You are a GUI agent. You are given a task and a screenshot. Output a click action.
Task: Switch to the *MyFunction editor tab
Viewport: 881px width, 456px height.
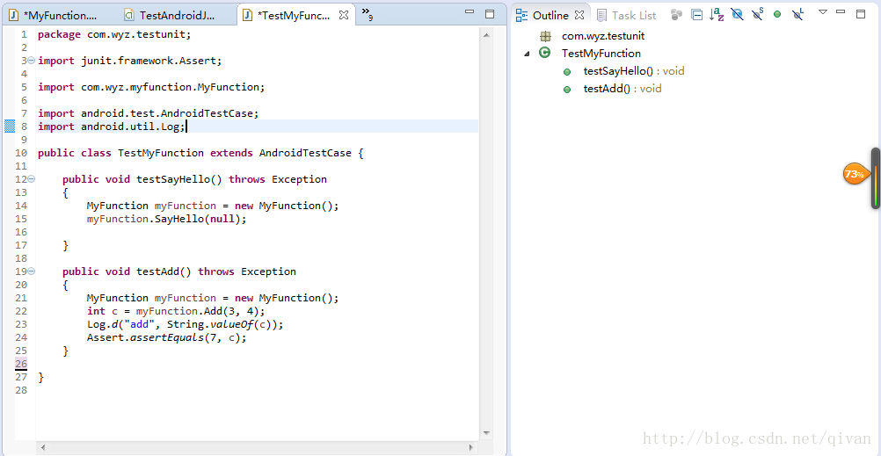(x=61, y=15)
